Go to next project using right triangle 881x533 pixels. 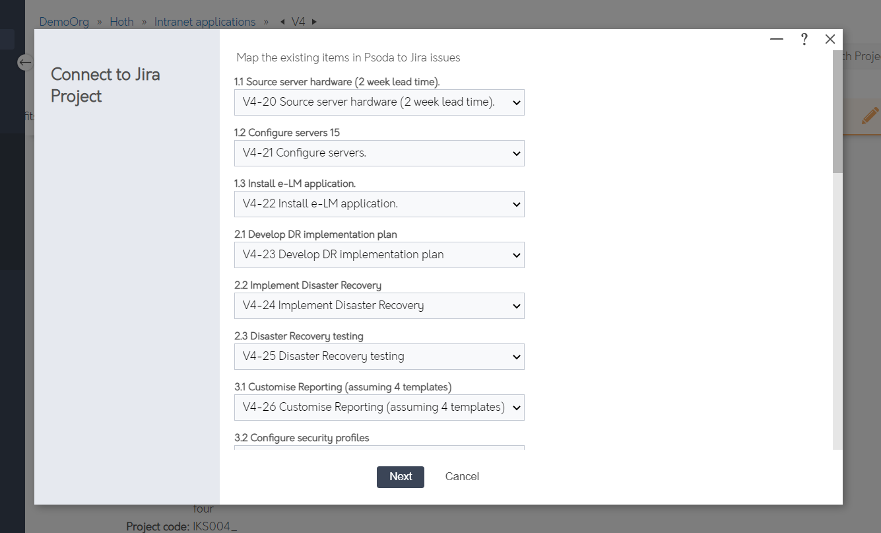(314, 22)
